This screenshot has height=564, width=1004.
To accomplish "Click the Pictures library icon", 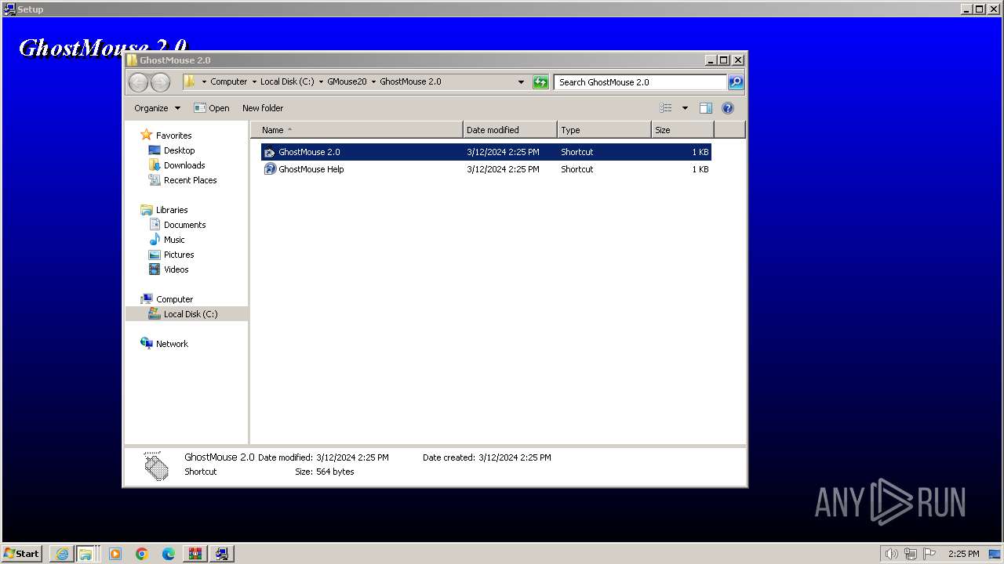I will click(x=155, y=255).
